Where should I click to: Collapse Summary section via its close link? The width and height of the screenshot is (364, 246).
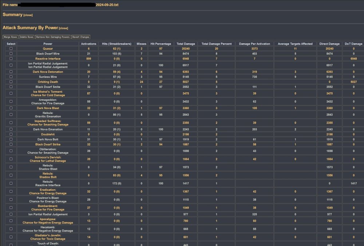[x=28, y=15]
